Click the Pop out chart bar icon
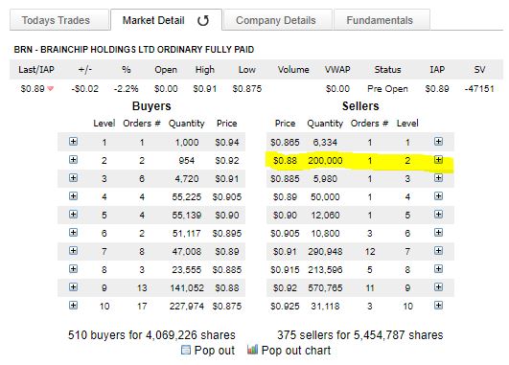 [252, 350]
